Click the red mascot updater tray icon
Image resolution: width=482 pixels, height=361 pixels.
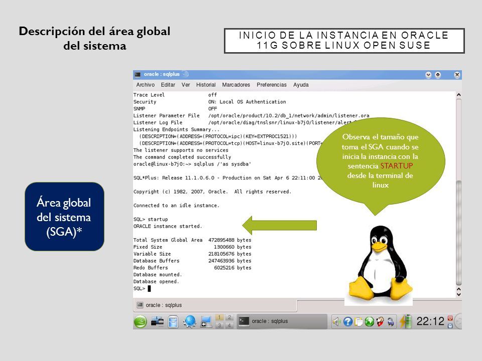380,321
